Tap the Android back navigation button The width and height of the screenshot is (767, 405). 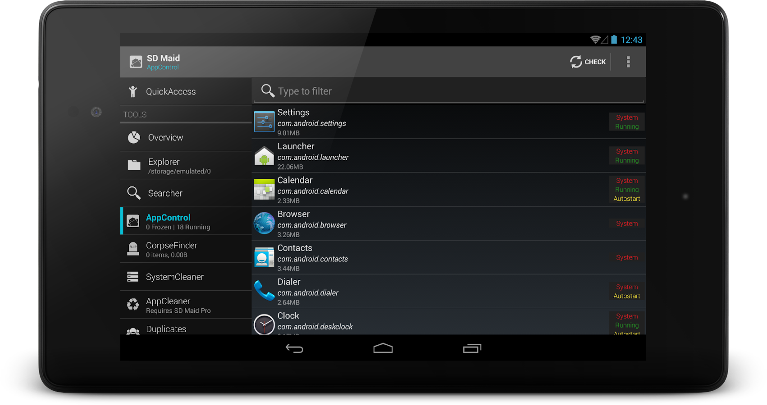294,348
